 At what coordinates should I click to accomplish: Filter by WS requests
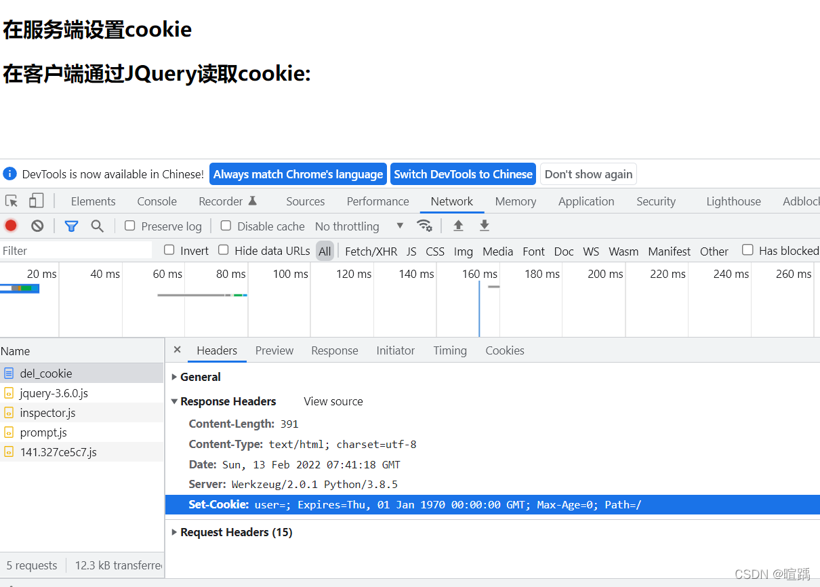[591, 251]
